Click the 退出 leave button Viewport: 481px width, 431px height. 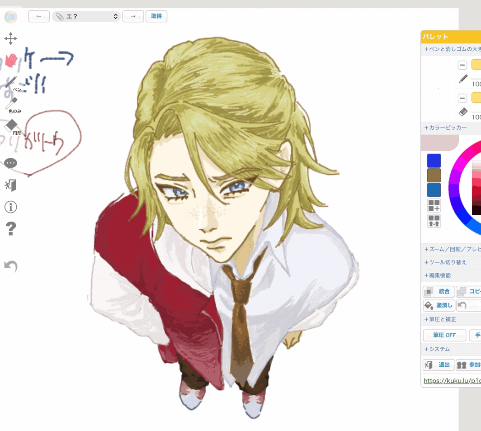pos(439,365)
